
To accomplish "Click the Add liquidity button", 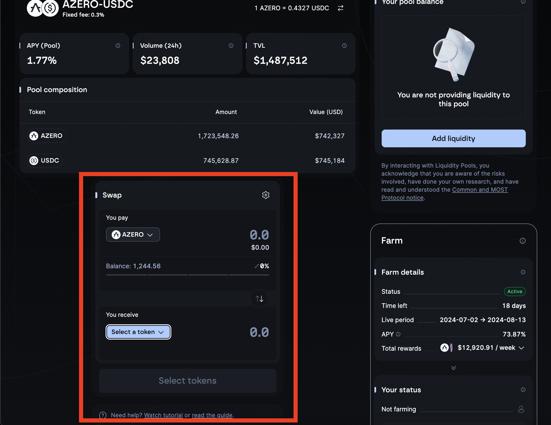I will 453,138.
